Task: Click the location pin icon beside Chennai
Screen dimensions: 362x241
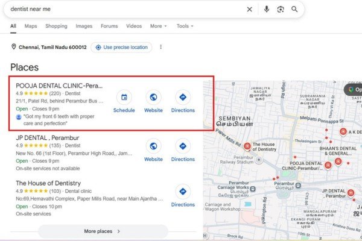Action: (14, 47)
